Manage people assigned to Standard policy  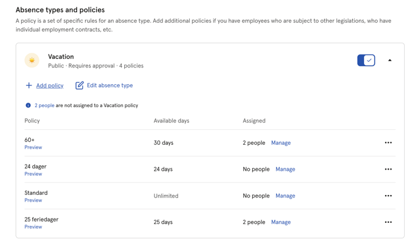click(285, 196)
